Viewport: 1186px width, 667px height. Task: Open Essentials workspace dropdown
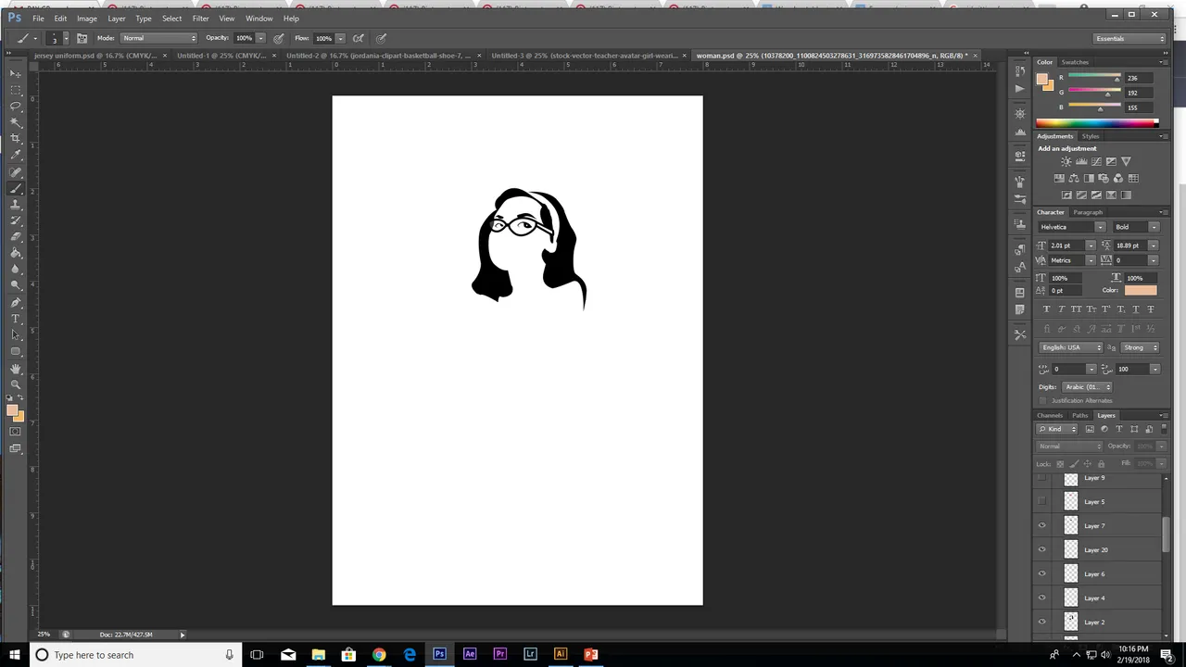(1130, 38)
